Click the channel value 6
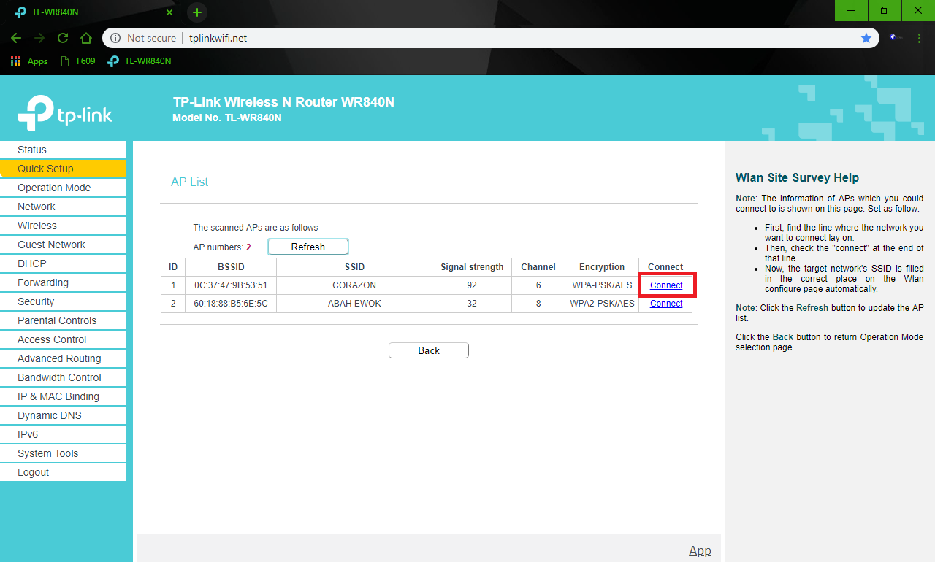The image size is (935, 562). pyautogui.click(x=538, y=285)
